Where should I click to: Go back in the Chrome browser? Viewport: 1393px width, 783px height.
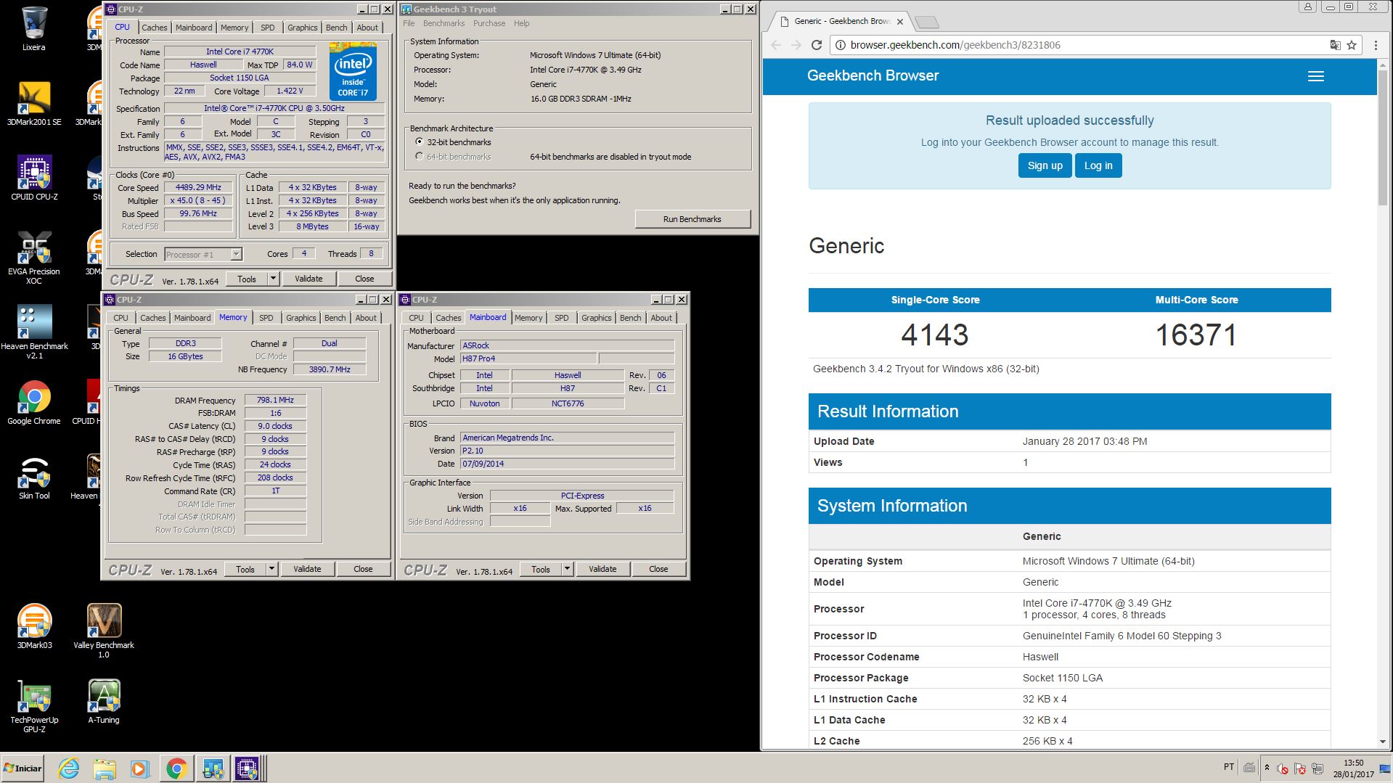[x=776, y=45]
